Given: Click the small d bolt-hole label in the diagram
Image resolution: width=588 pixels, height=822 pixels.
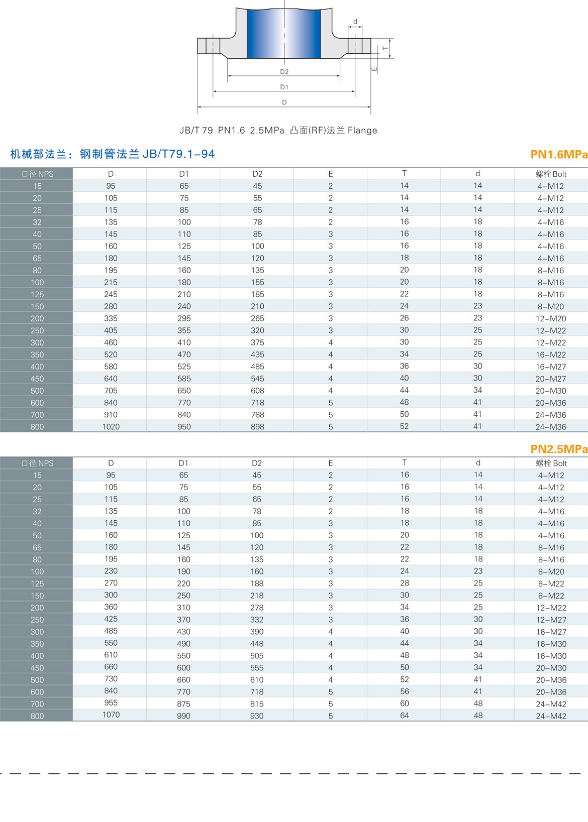Looking at the screenshot, I should pyautogui.click(x=355, y=22).
